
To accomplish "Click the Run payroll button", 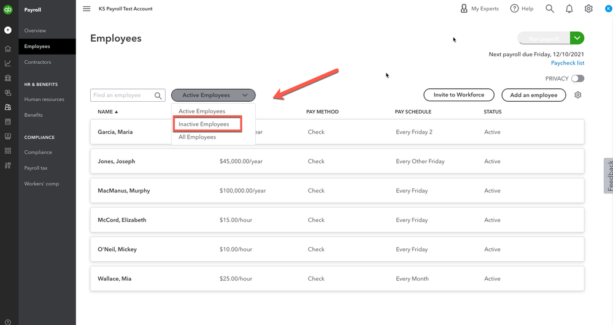I will (544, 38).
